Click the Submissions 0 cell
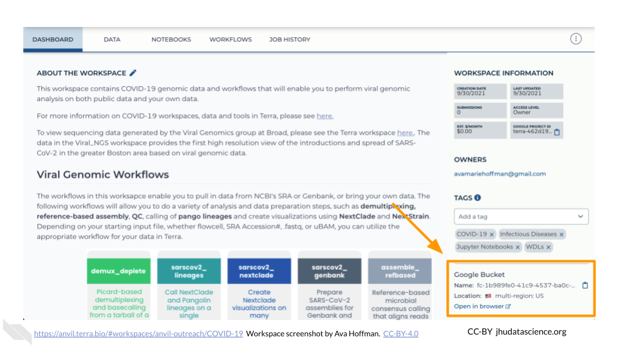This screenshot has width=618, height=347. 480,110
